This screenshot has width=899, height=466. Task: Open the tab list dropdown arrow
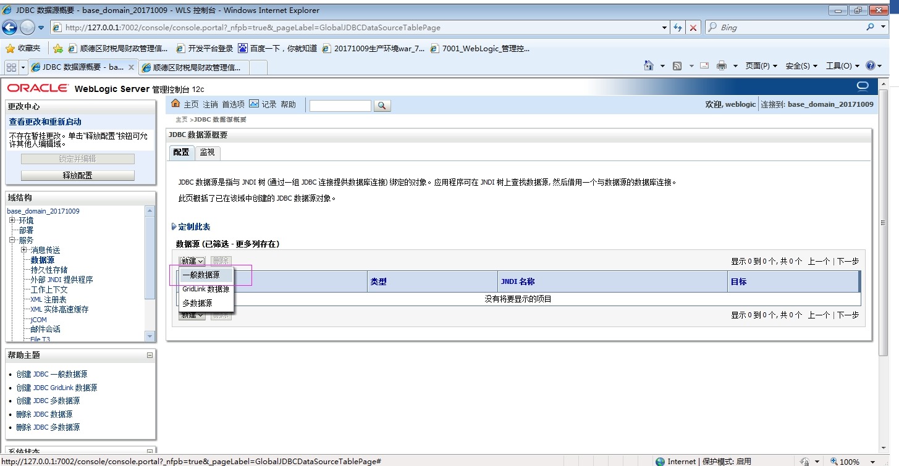pyautogui.click(x=23, y=67)
